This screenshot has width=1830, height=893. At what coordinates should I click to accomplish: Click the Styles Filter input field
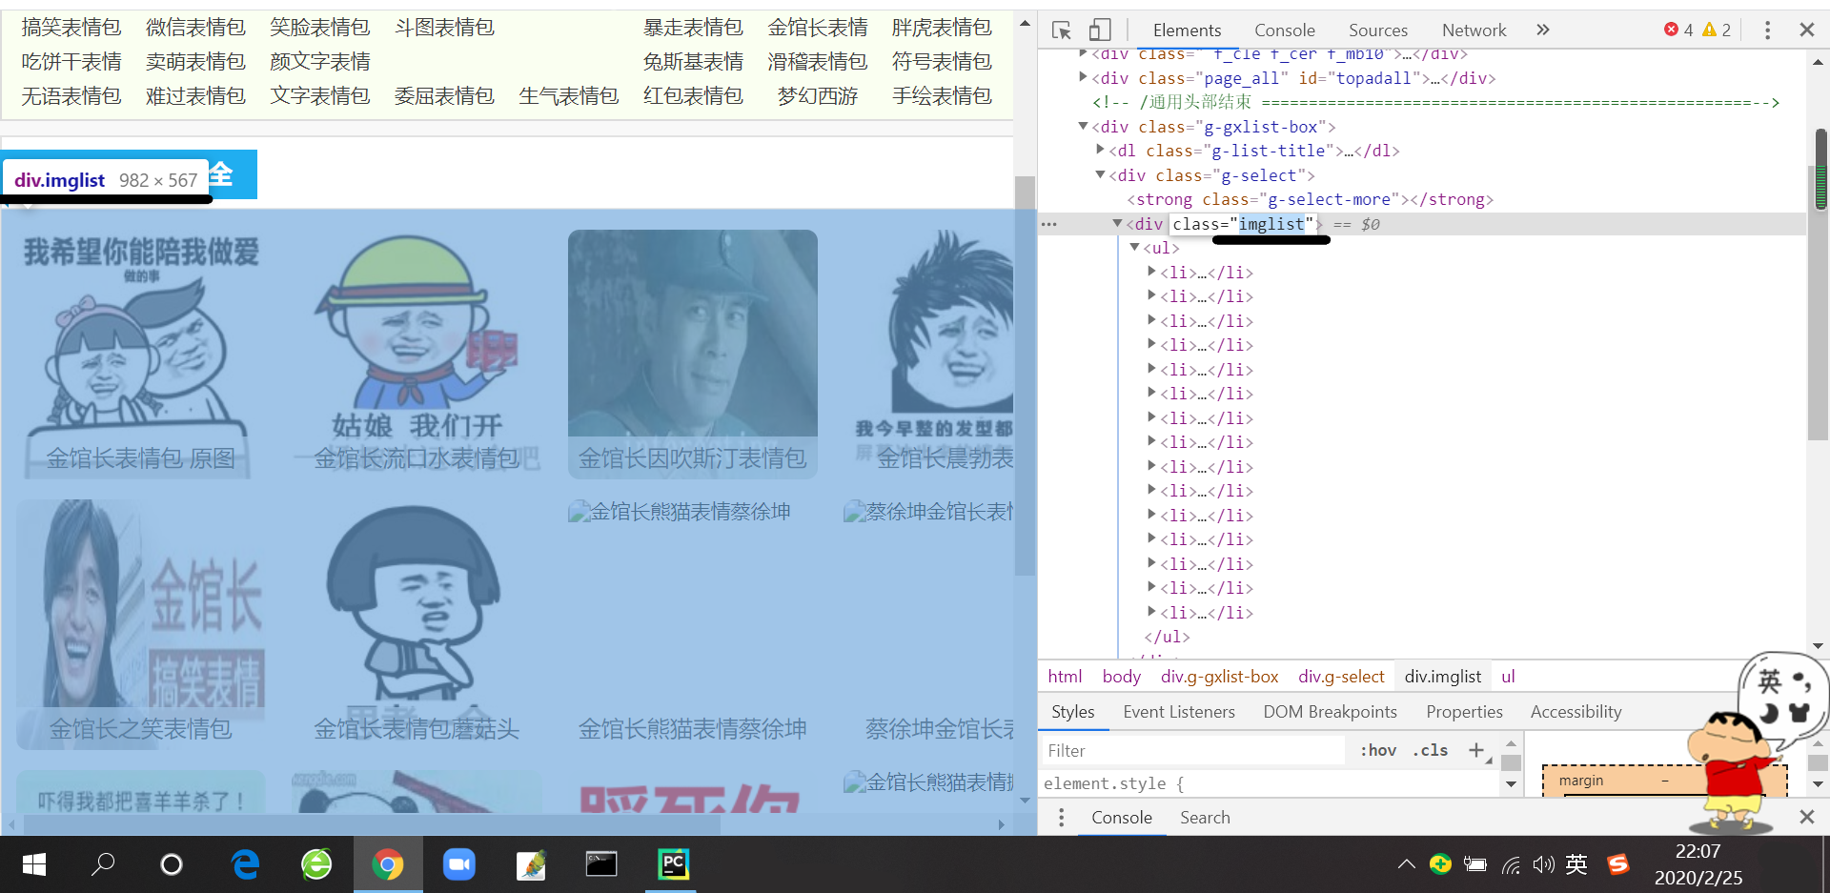tap(1191, 750)
